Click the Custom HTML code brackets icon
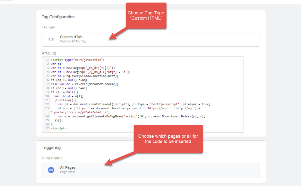The width and height of the screenshot is (301, 186). 51,39
